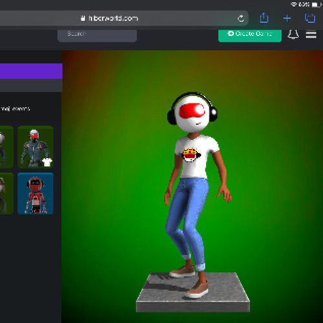This screenshot has width=323, height=323.
Task: Click the dark gray bar under purple button
Action: click(31, 85)
